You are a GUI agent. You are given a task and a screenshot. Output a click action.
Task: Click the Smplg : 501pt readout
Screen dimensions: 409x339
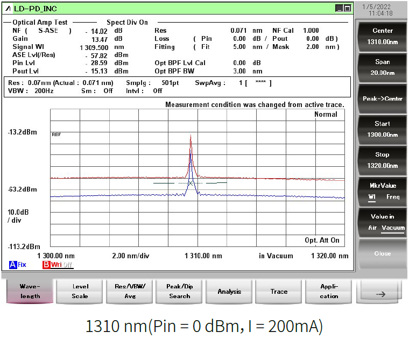(152, 83)
